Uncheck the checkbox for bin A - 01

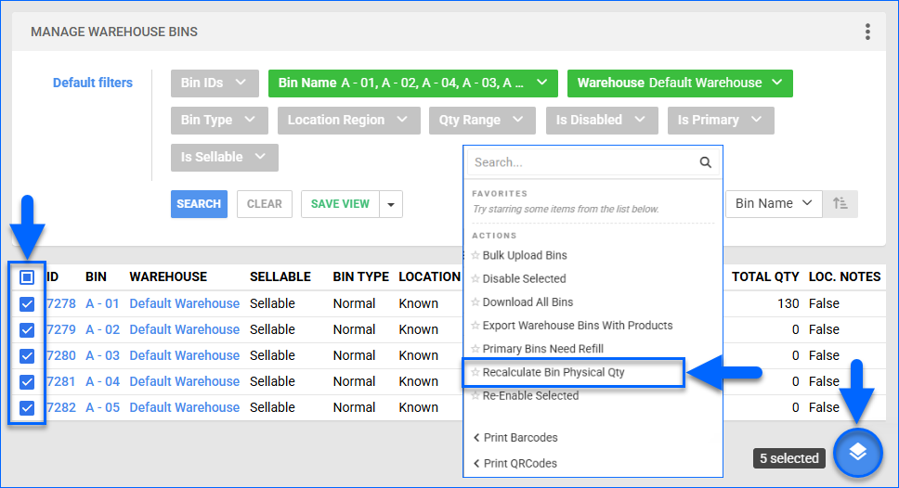click(27, 303)
